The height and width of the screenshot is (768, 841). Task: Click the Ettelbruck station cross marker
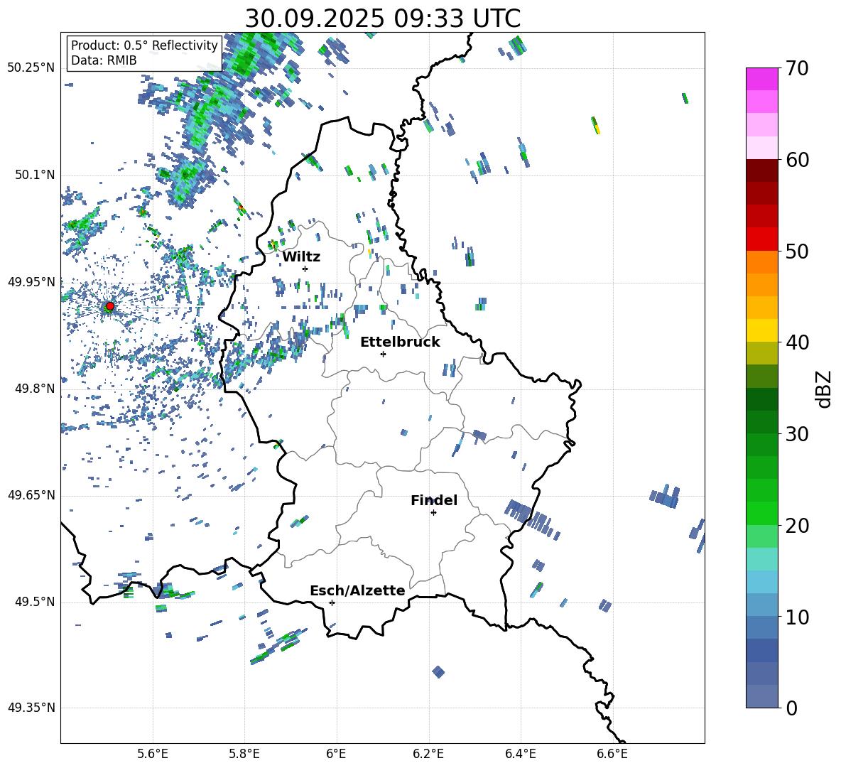click(383, 354)
